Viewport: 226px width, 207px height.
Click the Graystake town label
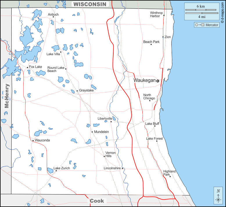86,91
